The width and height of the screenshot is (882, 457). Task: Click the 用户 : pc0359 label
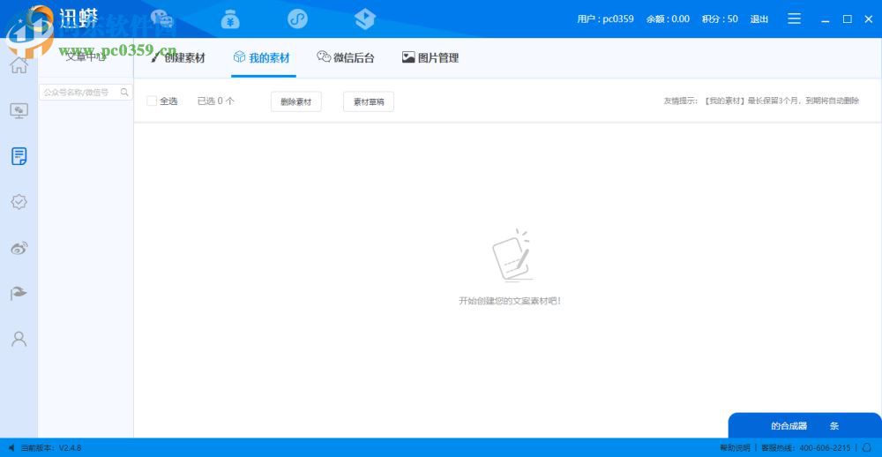tap(605, 19)
